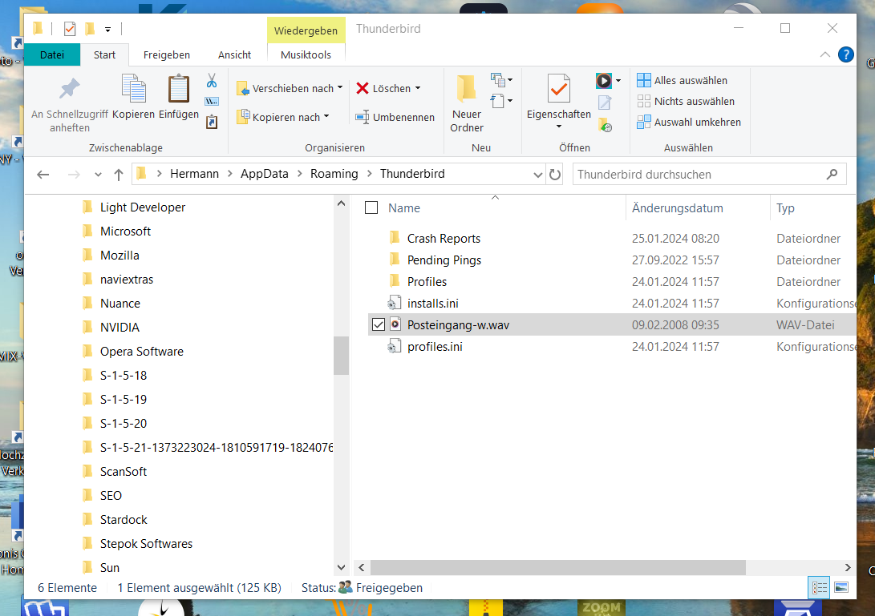Viewport: 875px width, 616px height.
Task: Click the Umbenennen button
Action: [395, 117]
